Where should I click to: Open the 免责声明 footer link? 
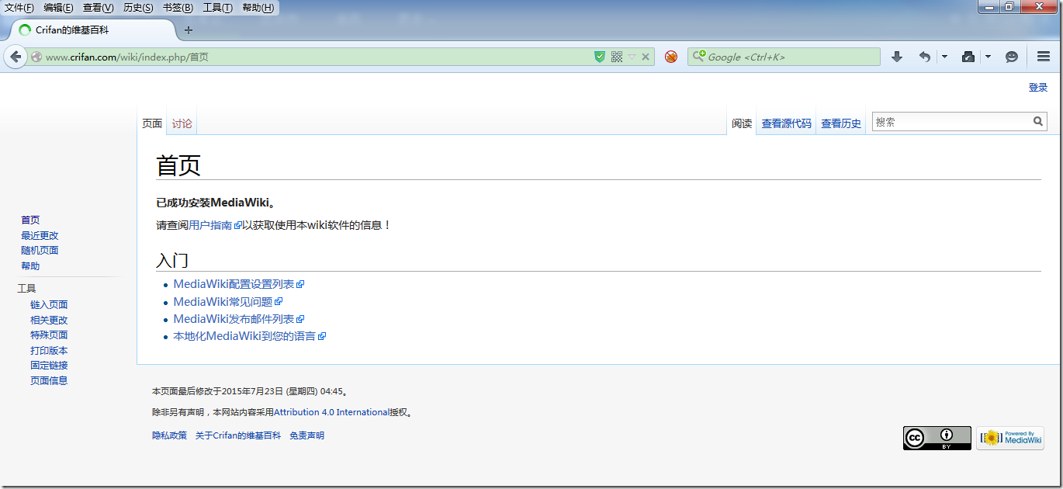pyautogui.click(x=307, y=436)
